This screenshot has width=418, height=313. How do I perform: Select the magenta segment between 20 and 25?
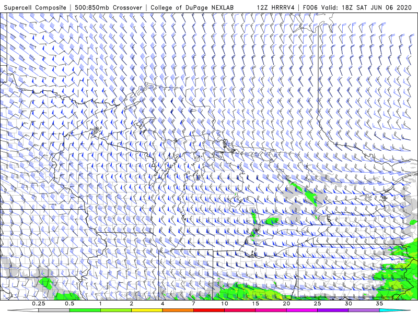pyautogui.click(x=302, y=310)
